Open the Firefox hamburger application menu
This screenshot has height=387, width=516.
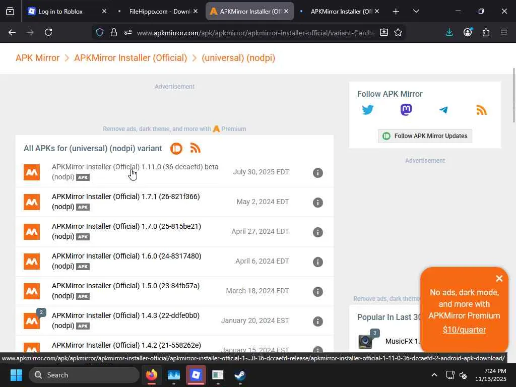click(x=504, y=32)
